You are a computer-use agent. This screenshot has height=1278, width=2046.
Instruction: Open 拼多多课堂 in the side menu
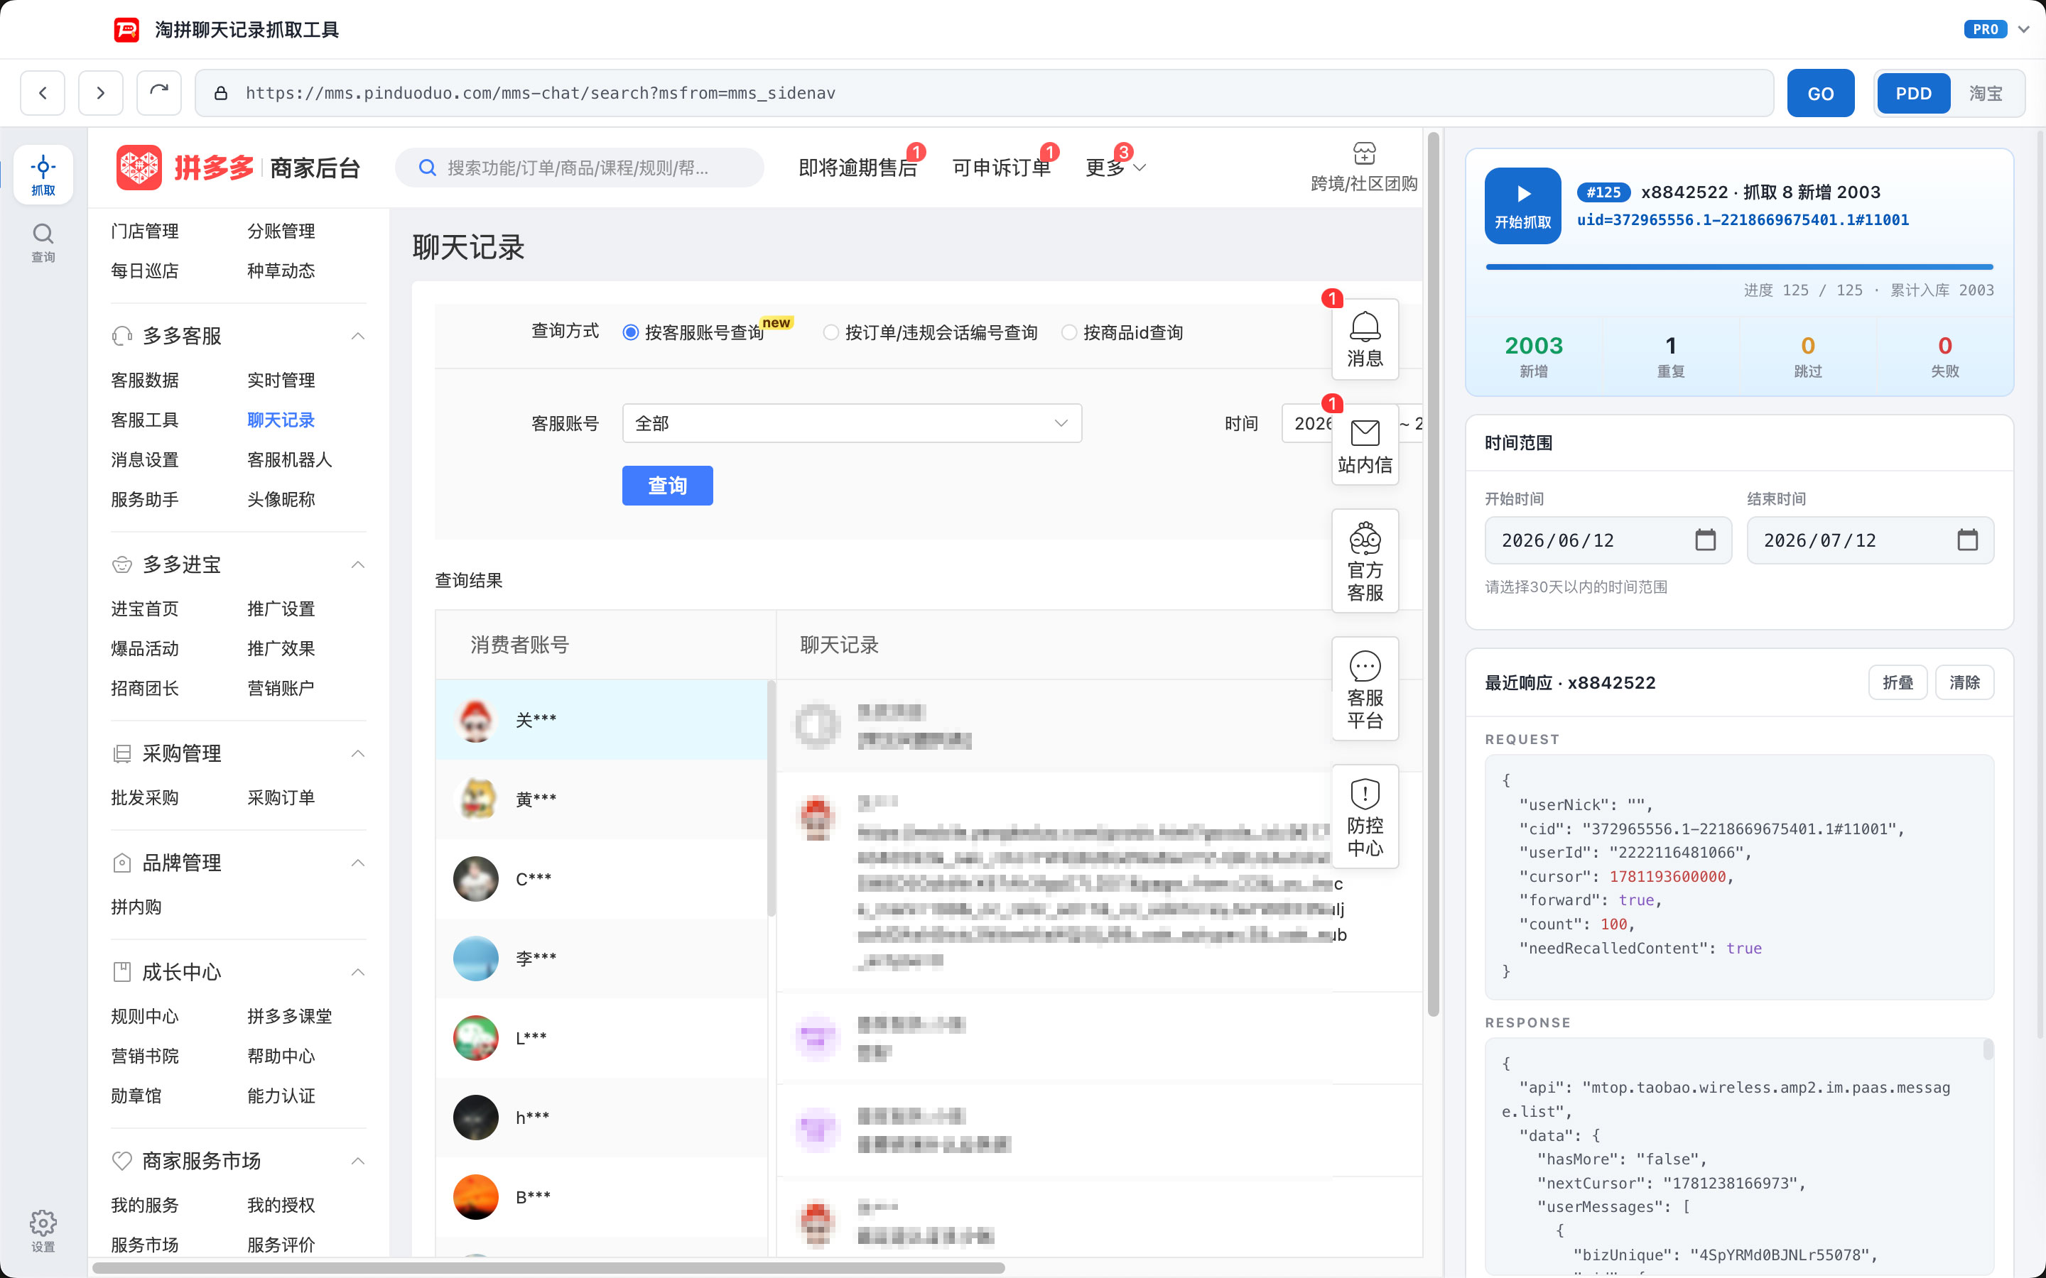tap(289, 1016)
